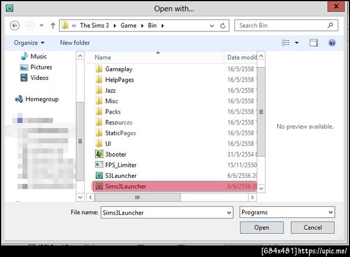This screenshot has width=350, height=257.
Task: Select 'Bin' breadcrumb segment
Action: [x=152, y=26]
